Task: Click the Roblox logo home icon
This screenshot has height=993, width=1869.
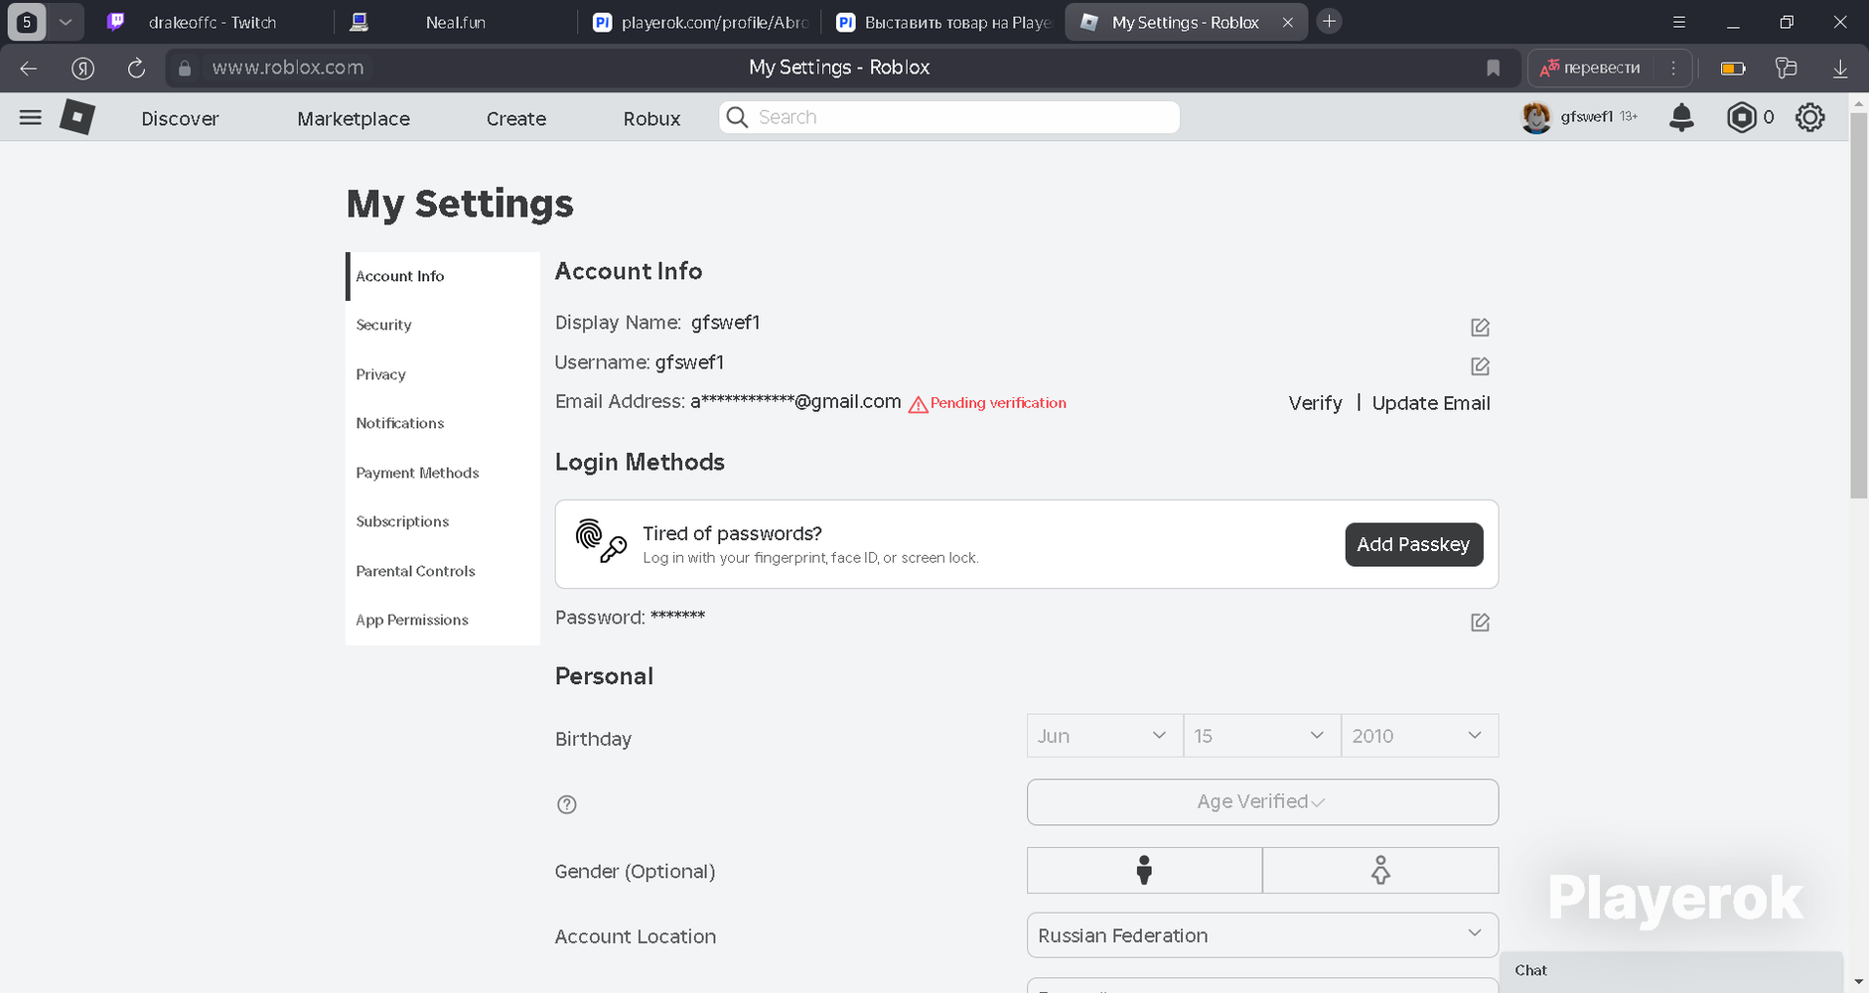Action: click(77, 117)
